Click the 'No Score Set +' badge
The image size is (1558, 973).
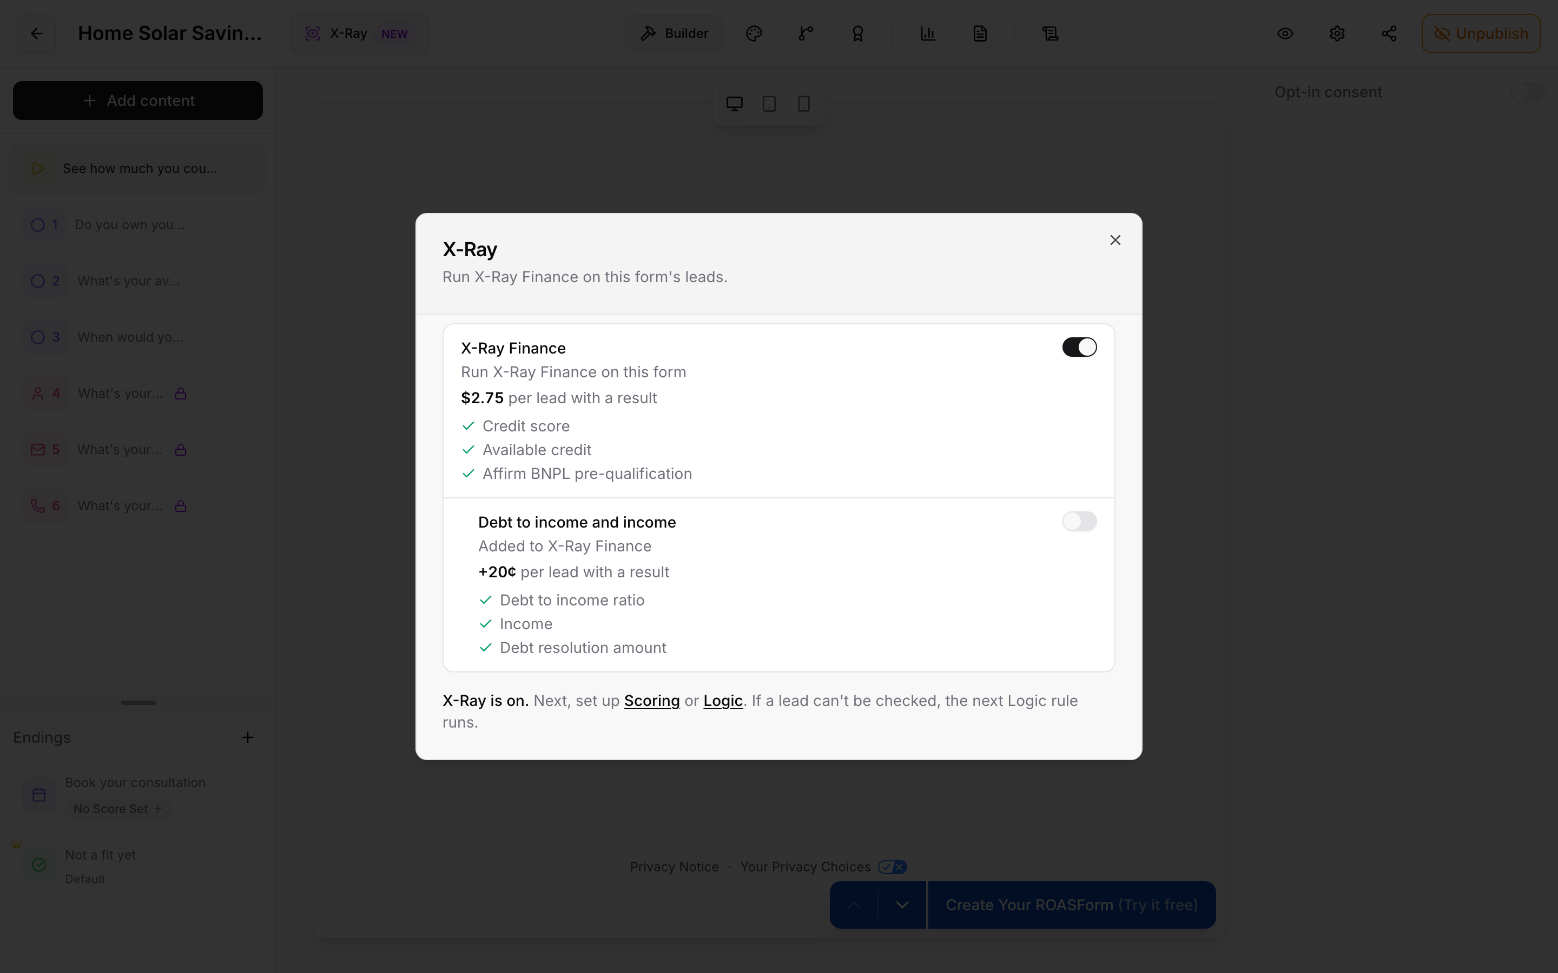(117, 809)
